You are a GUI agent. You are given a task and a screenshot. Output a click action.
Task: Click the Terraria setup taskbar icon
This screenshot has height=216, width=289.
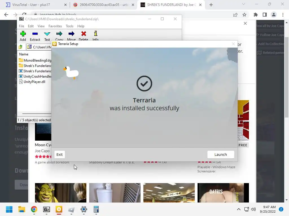[59, 209]
